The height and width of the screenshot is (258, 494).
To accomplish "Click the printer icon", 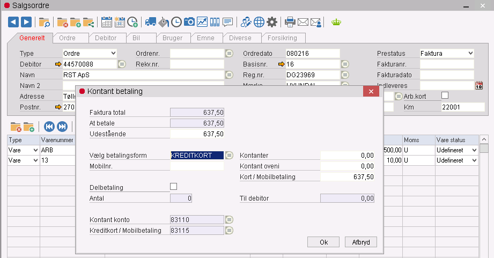I will 290,22.
